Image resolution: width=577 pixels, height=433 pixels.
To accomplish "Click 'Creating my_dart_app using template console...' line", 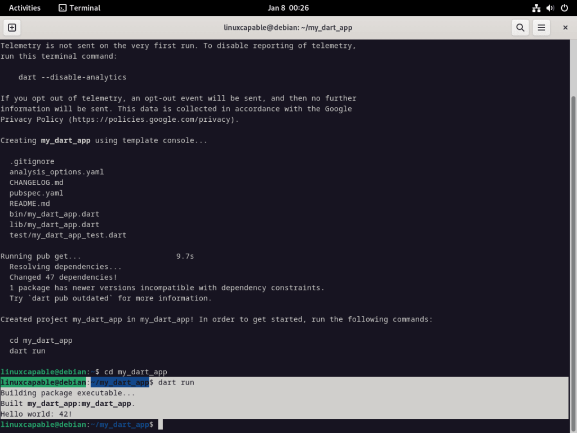I will (x=104, y=140).
